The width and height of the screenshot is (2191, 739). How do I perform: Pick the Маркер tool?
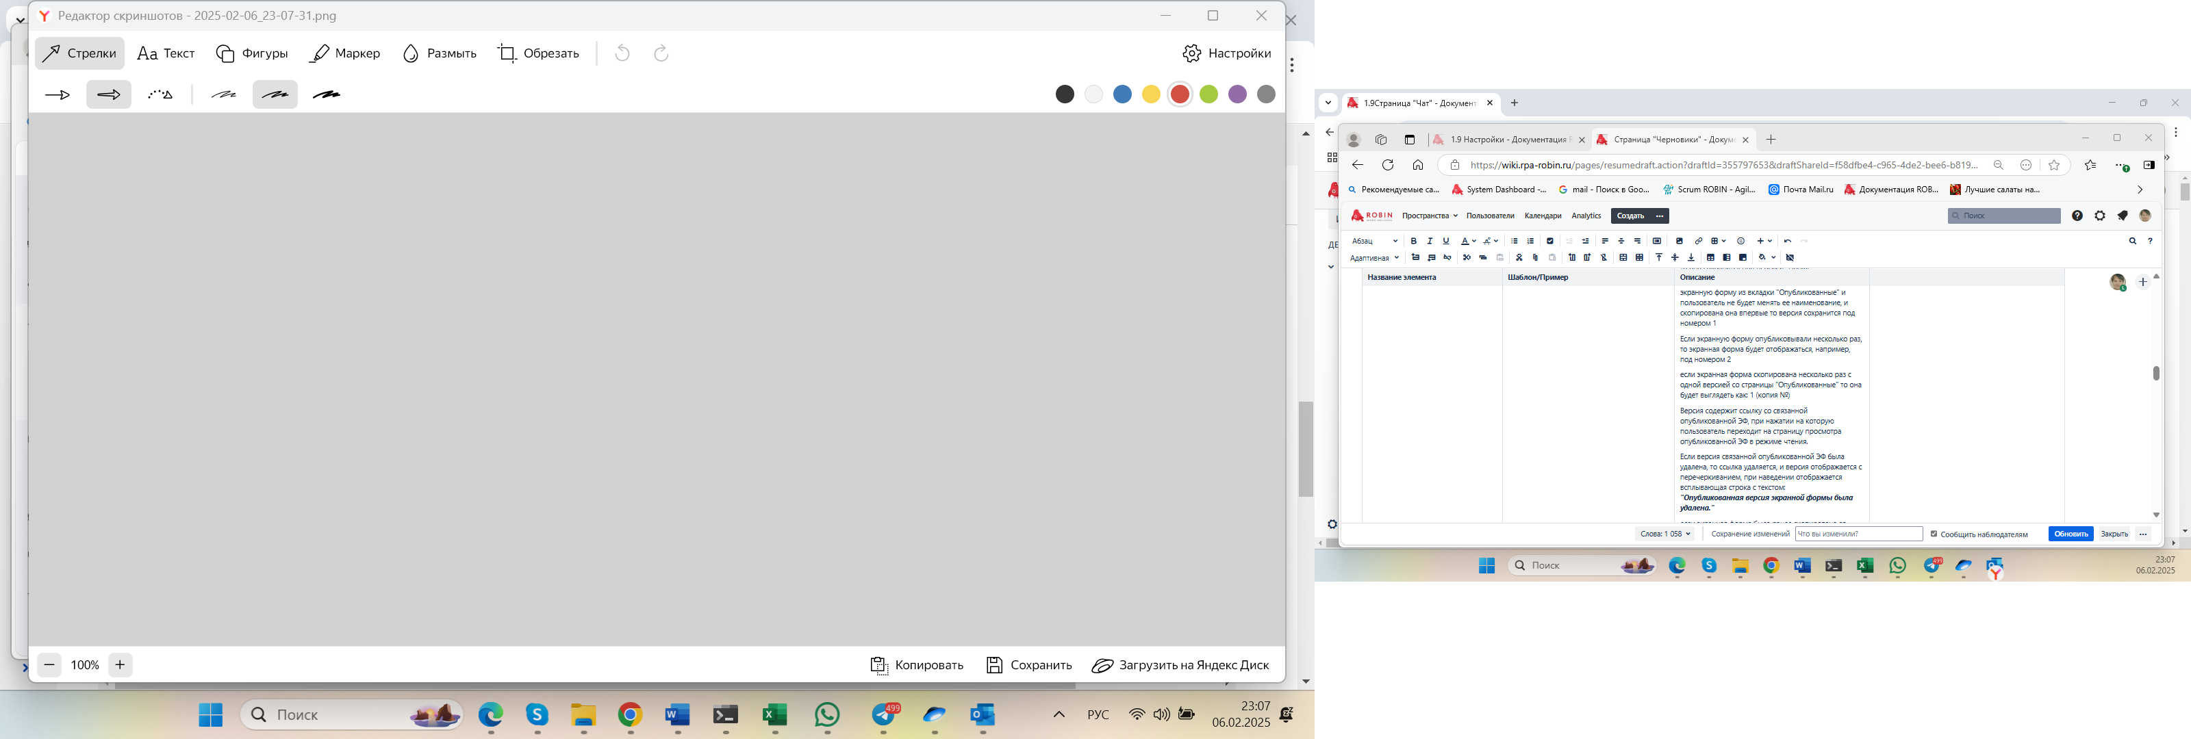(x=345, y=53)
